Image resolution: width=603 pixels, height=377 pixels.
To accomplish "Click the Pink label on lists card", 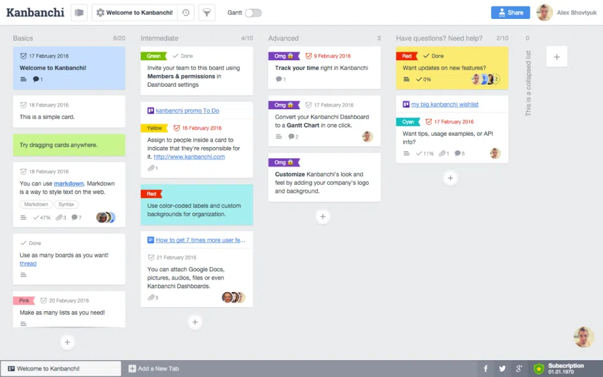I will tap(24, 300).
